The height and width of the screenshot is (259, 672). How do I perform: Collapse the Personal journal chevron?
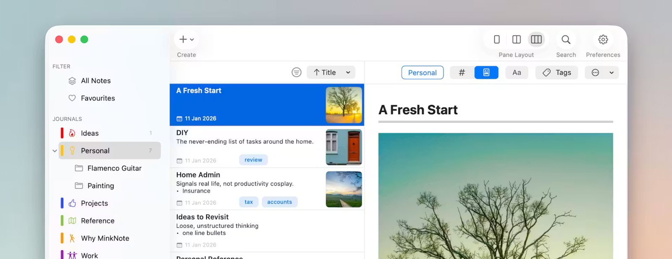(55, 151)
